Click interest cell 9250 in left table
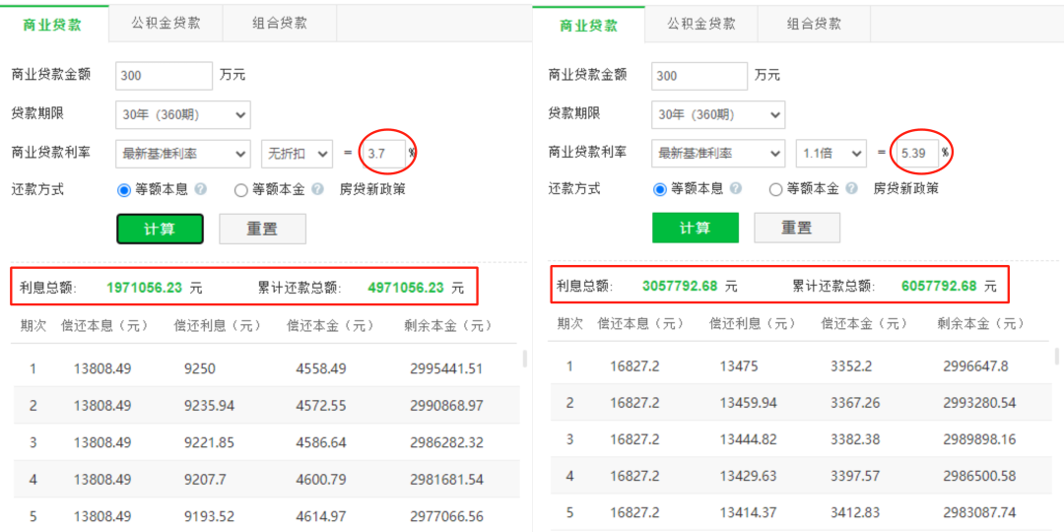The width and height of the screenshot is (1064, 532). click(199, 369)
